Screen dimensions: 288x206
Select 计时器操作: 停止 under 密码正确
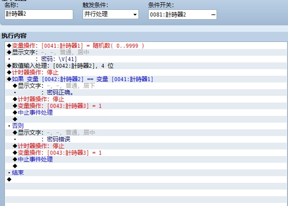click(146, 99)
